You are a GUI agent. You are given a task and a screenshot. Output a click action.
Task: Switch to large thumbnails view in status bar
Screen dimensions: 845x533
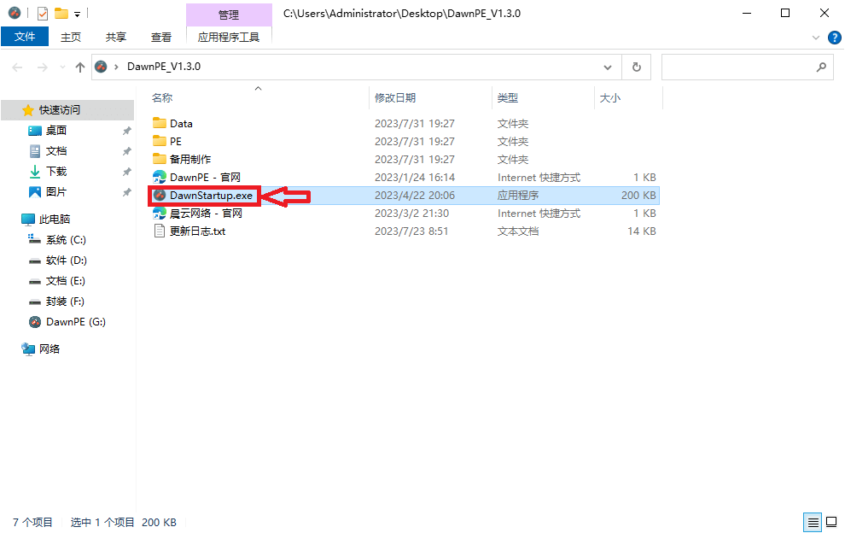coord(832,522)
